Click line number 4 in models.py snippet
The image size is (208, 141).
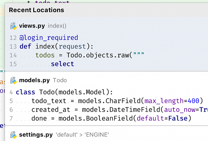11,92
